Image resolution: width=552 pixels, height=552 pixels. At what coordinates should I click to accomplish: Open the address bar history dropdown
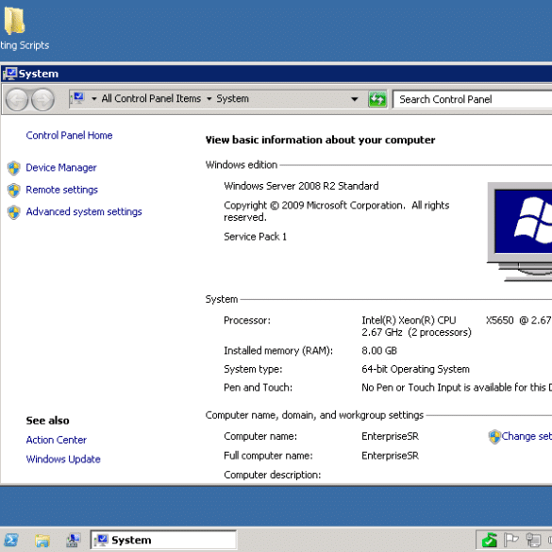tap(355, 99)
